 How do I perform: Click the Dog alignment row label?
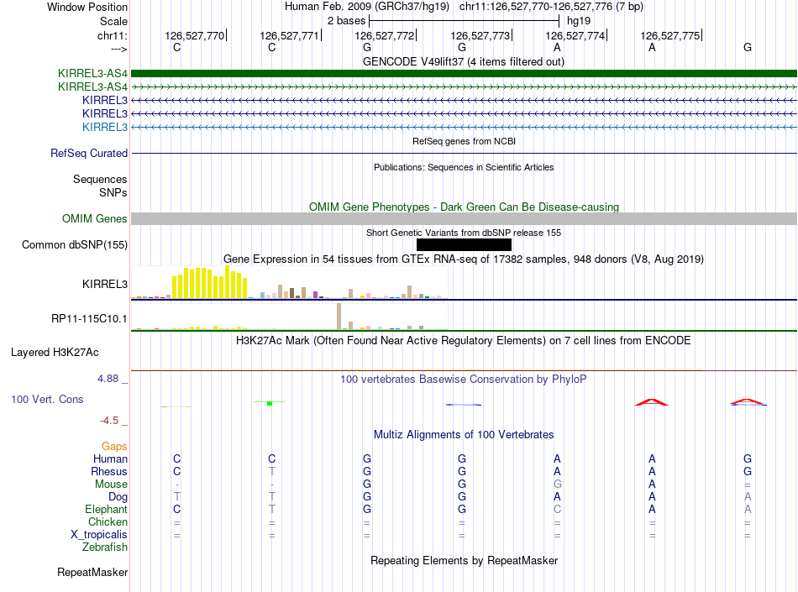pyautogui.click(x=118, y=497)
